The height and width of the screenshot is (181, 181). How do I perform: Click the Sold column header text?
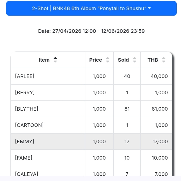[123, 60]
